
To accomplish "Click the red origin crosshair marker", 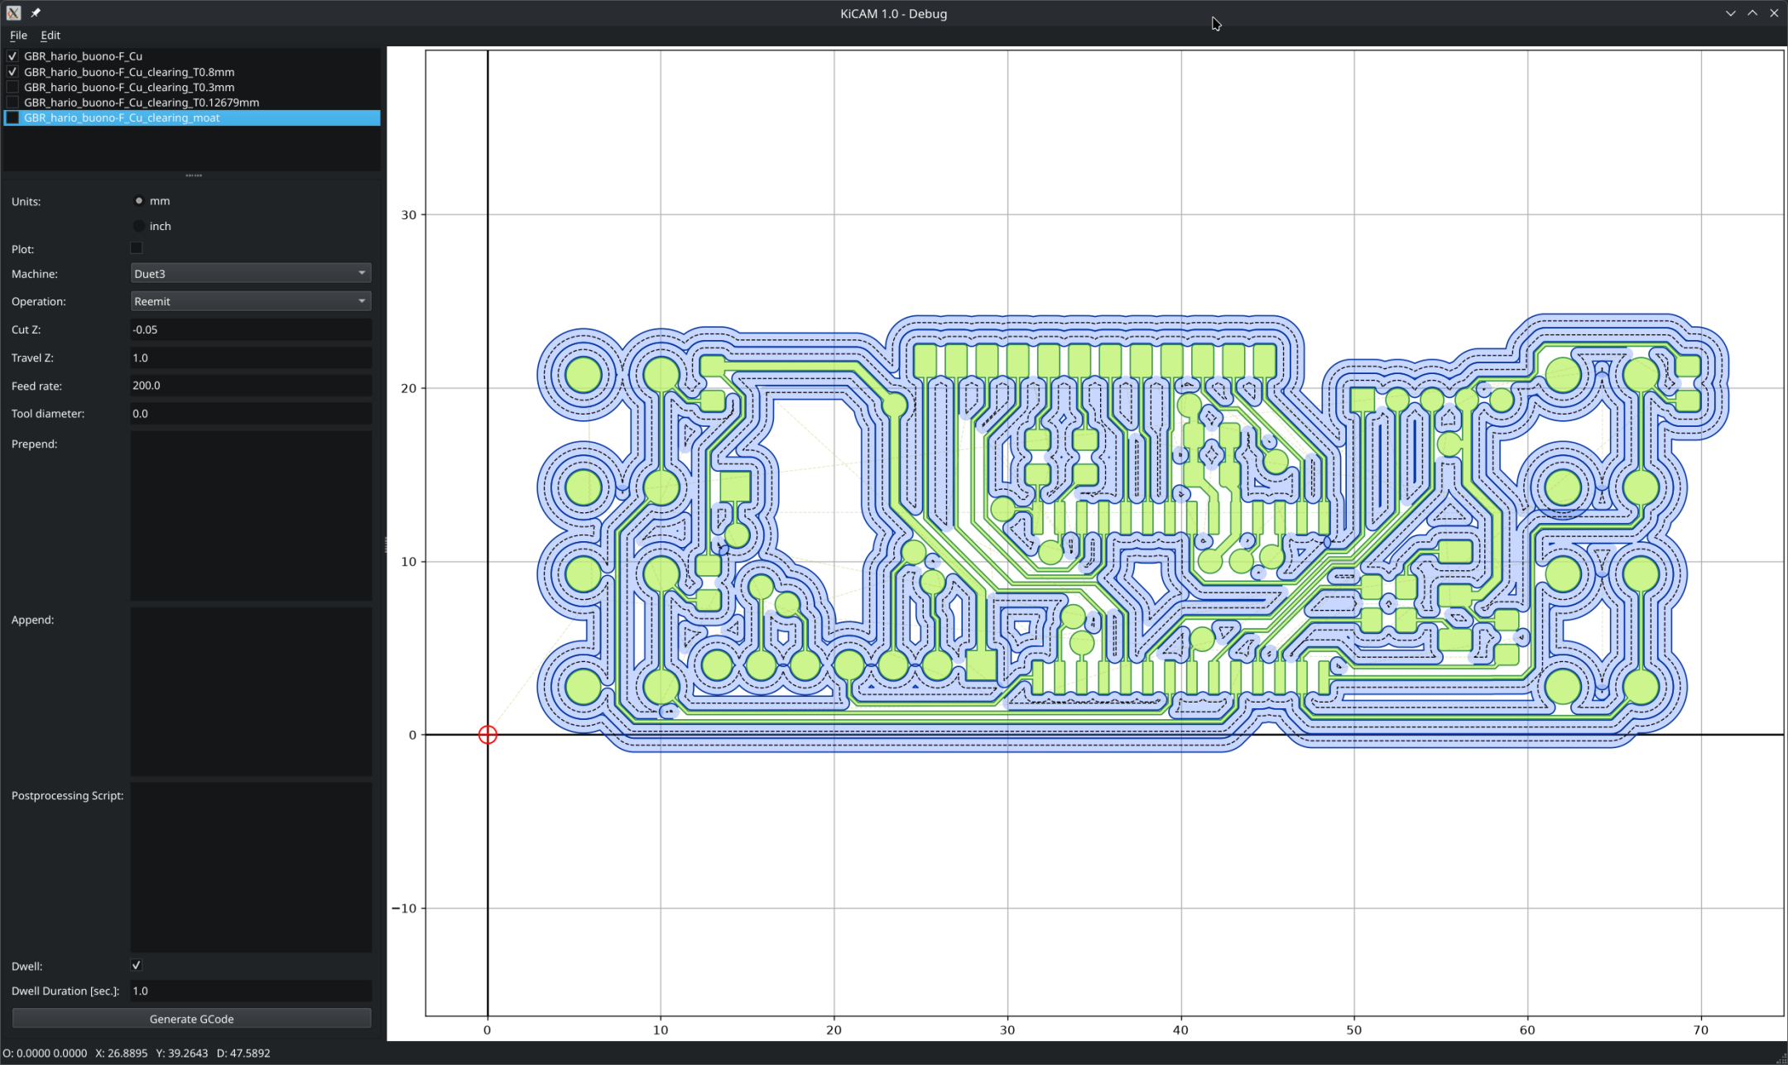I will pyautogui.click(x=488, y=735).
